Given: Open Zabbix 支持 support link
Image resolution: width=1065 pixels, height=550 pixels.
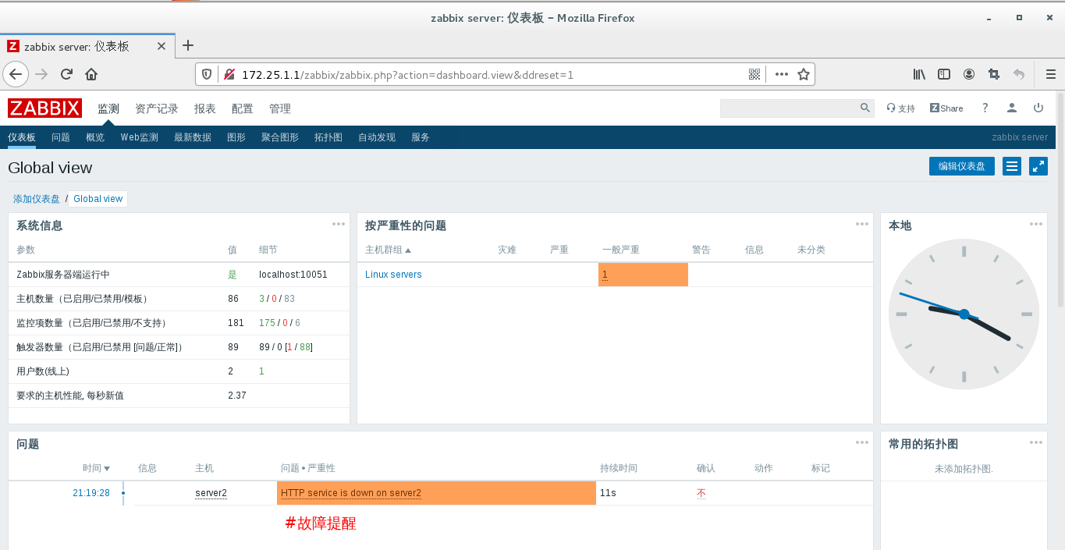Looking at the screenshot, I should pyautogui.click(x=900, y=108).
